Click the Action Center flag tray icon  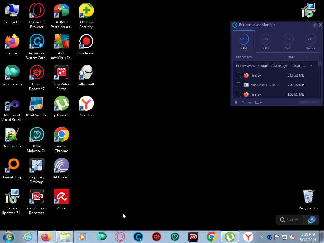pyautogui.click(x=277, y=237)
